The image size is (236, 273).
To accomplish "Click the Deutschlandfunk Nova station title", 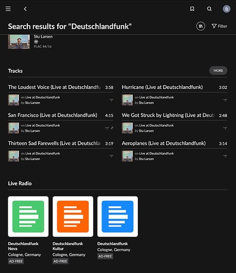I will [23, 246].
